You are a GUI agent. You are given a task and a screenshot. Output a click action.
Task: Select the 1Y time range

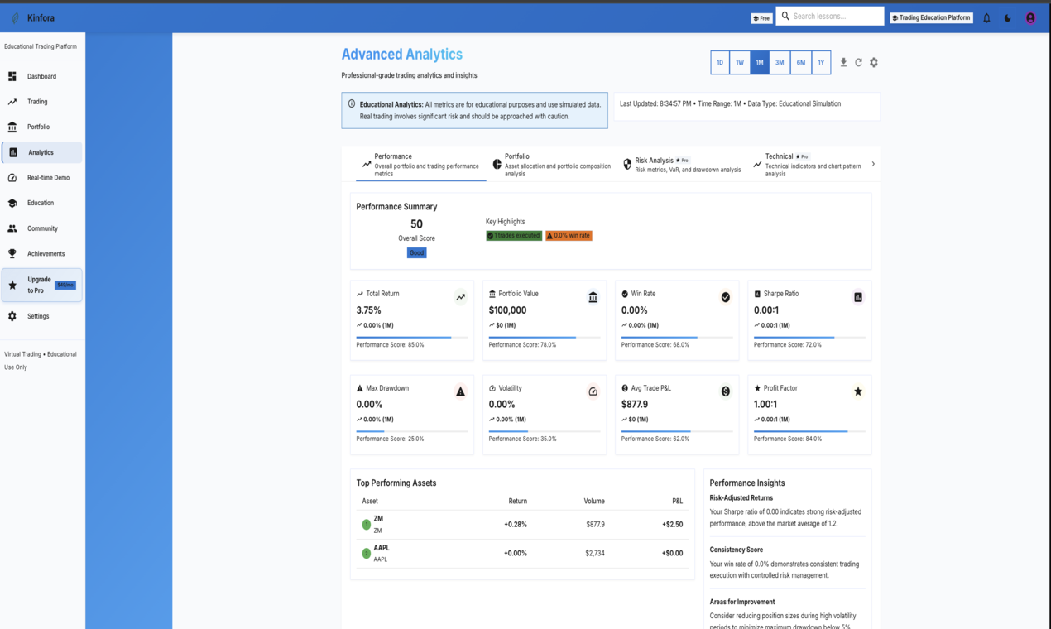click(x=821, y=63)
